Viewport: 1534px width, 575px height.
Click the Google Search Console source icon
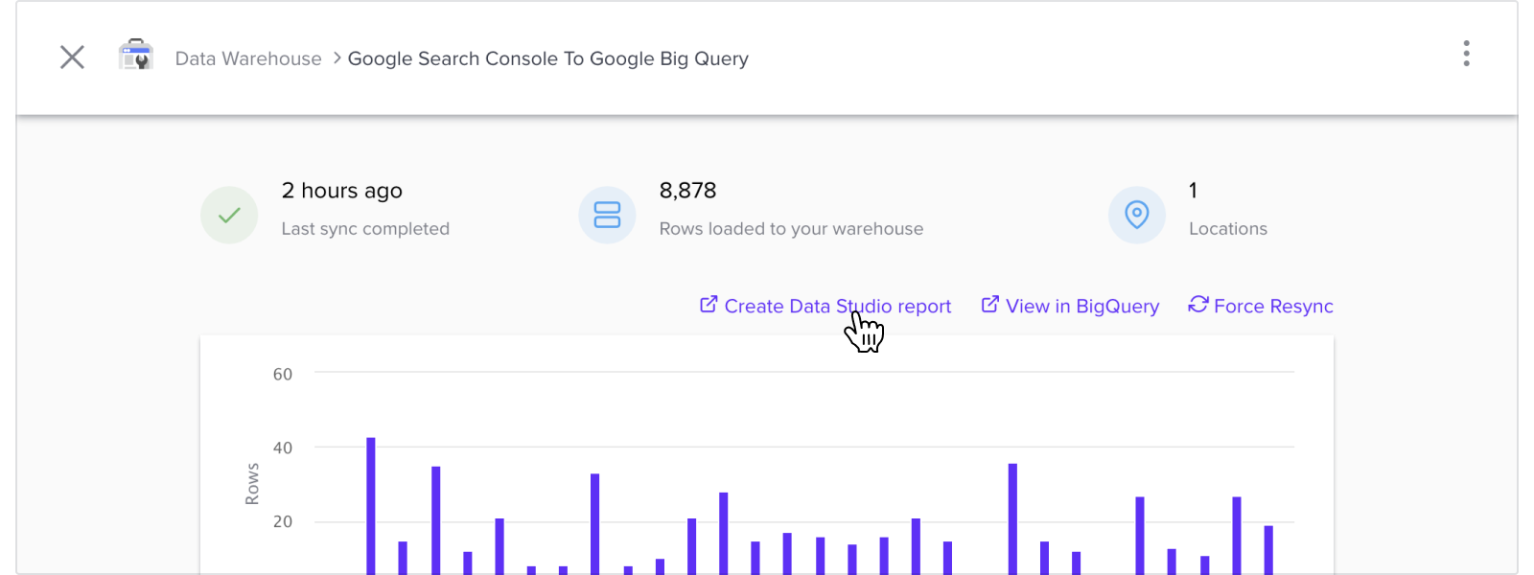[x=136, y=56]
